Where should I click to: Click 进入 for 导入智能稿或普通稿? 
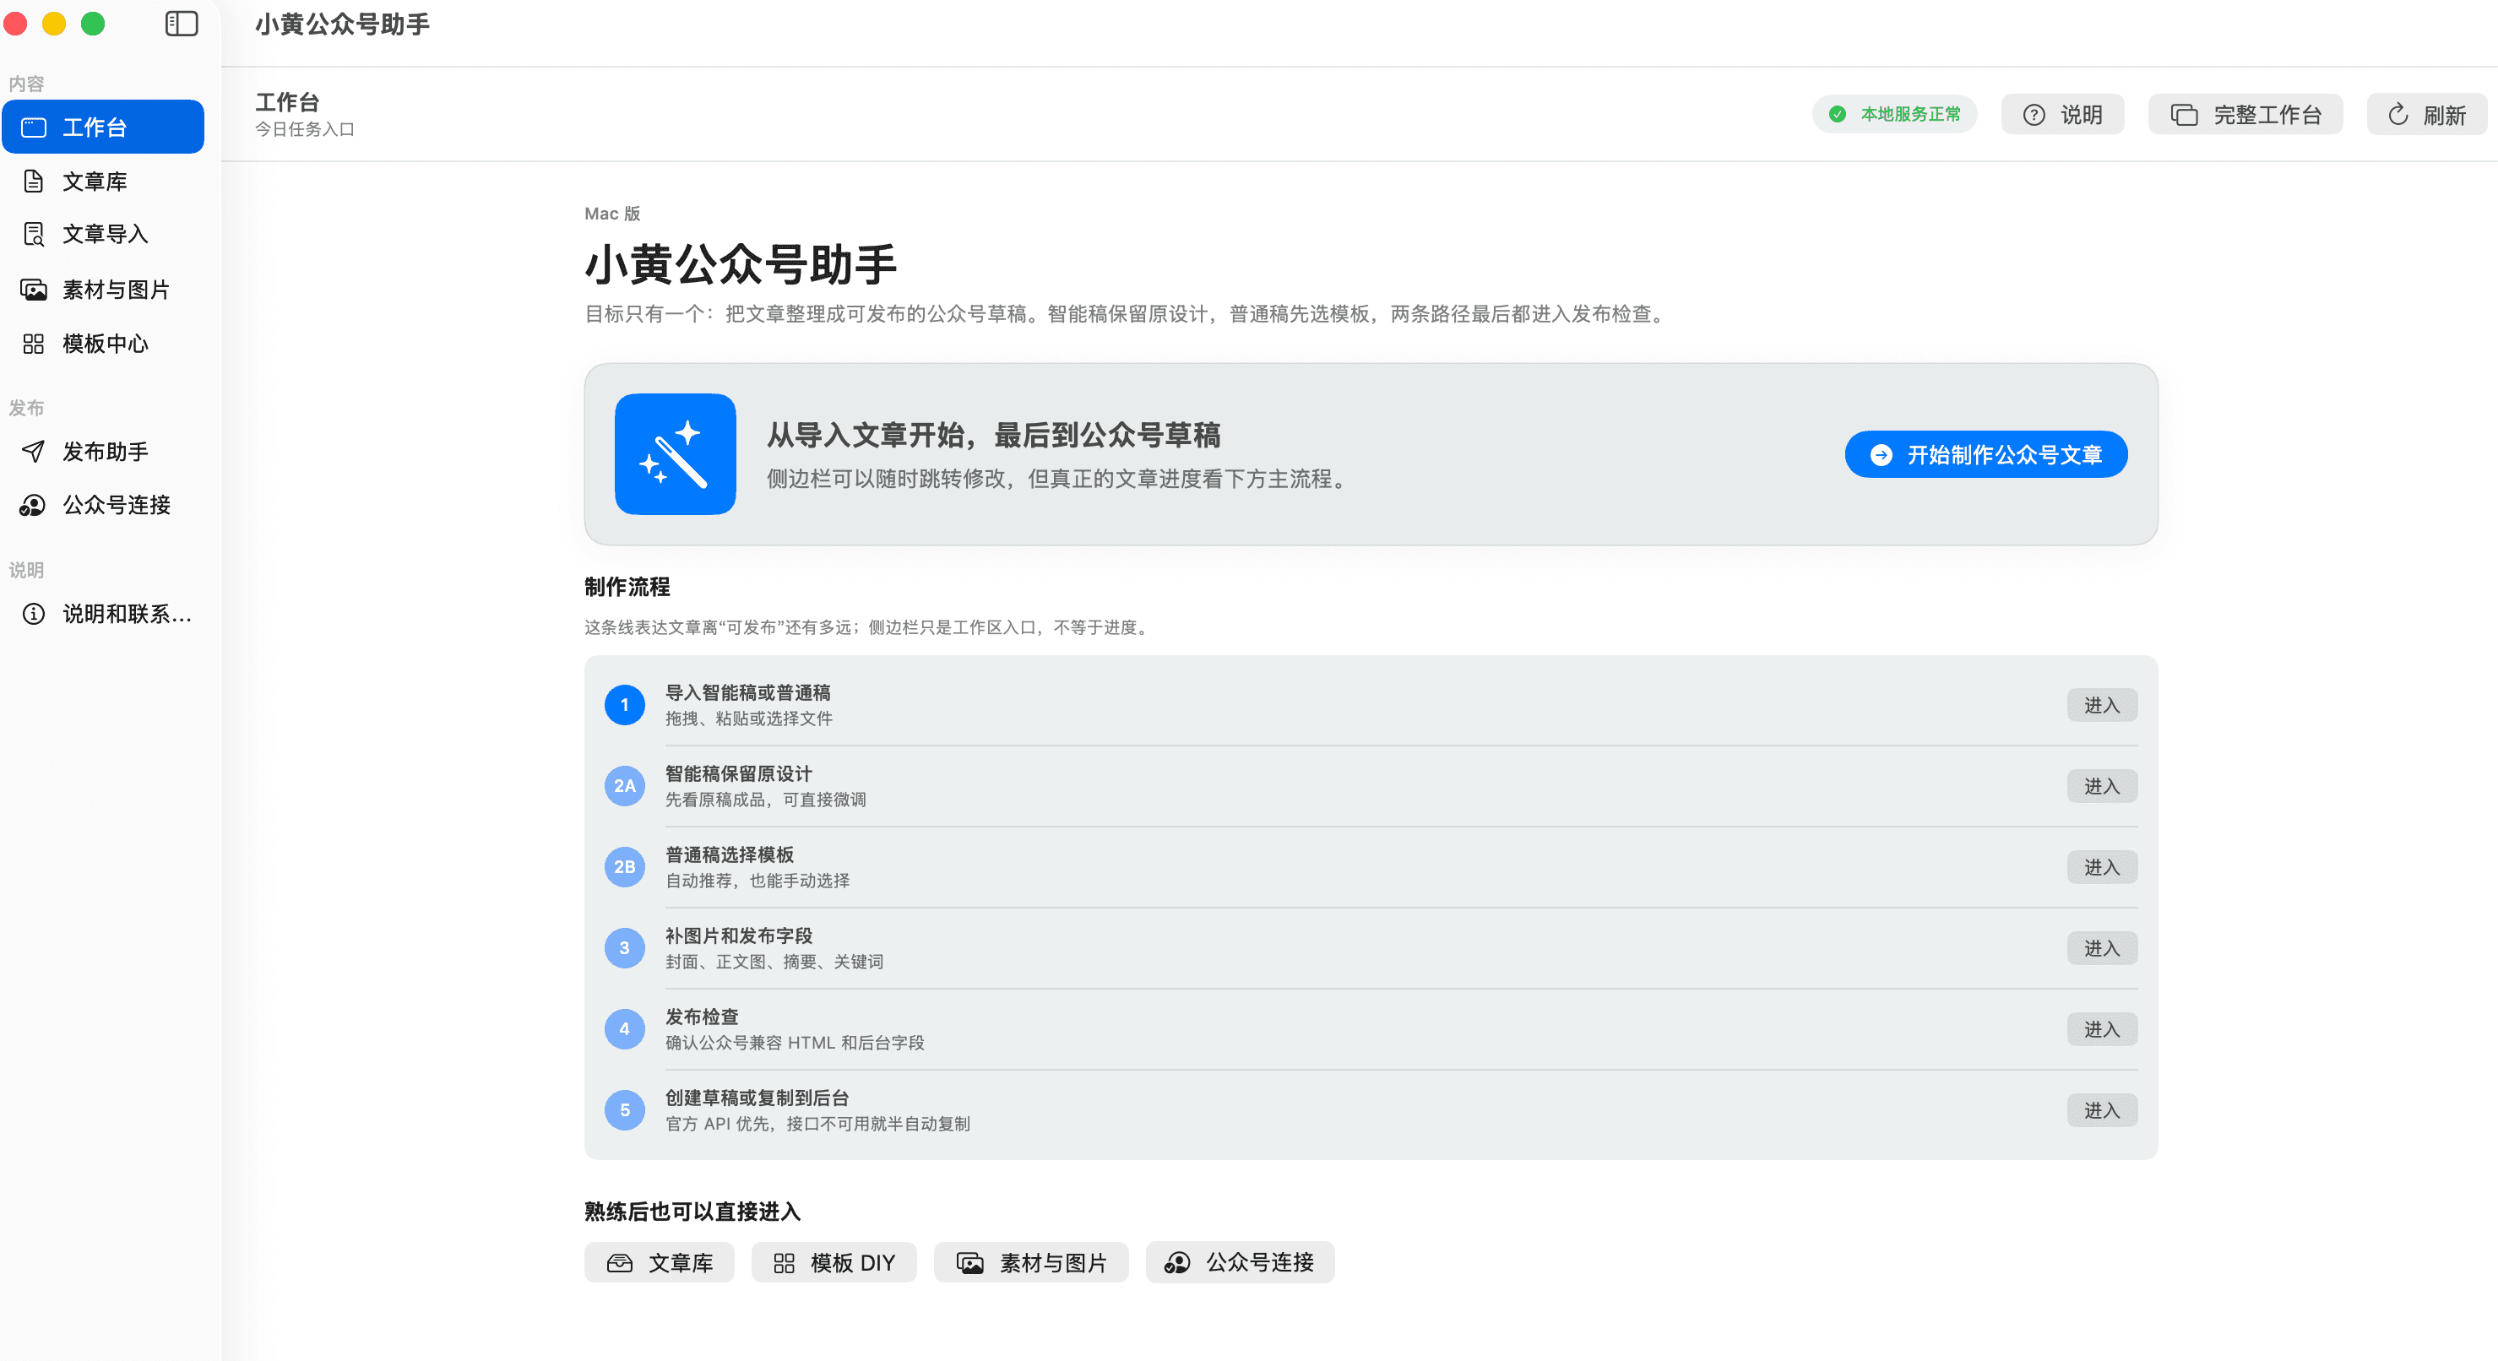tap(2101, 705)
